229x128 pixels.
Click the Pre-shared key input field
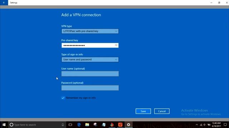tap(90, 46)
